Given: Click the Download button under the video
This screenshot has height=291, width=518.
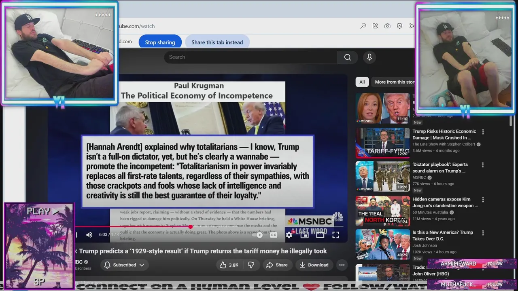Looking at the screenshot, I should pos(314,265).
